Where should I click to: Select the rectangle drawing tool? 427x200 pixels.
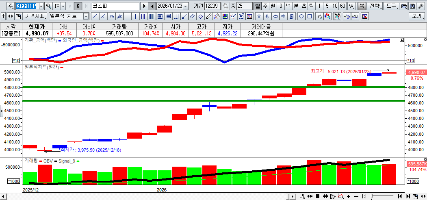pyautogui.click(x=310, y=16)
